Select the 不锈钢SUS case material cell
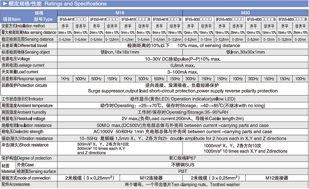 [182, 165]
